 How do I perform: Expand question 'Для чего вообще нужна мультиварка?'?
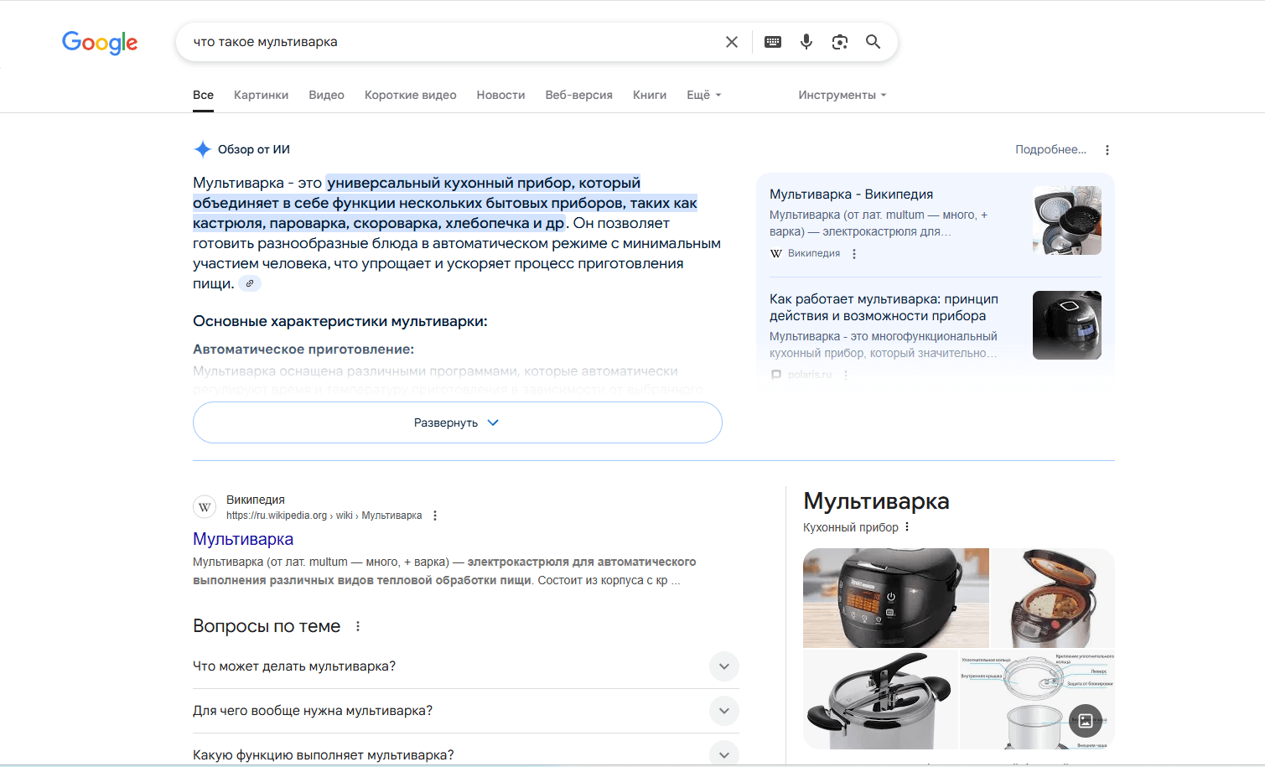pyautogui.click(x=466, y=711)
